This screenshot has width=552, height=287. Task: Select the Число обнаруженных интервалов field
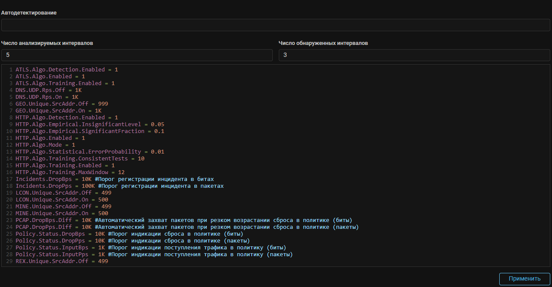coord(414,55)
